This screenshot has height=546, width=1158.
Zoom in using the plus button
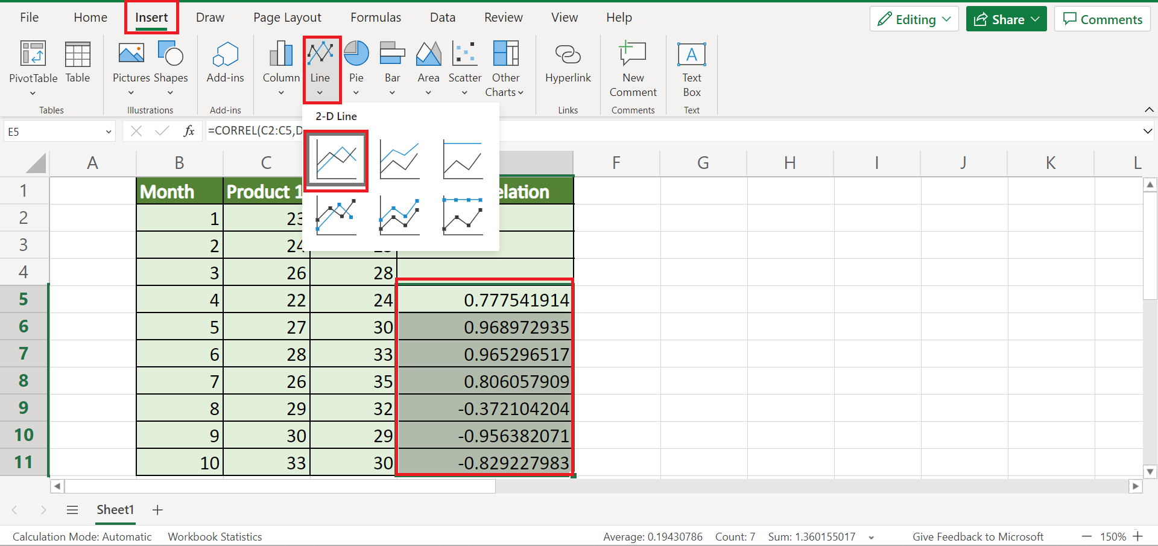tap(1138, 536)
